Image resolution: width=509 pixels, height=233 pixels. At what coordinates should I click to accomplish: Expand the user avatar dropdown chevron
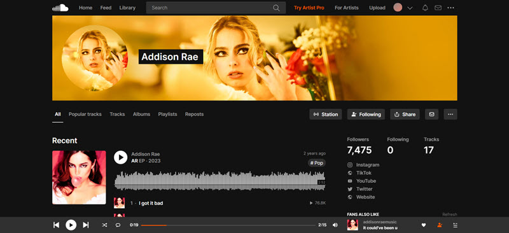[x=410, y=8]
